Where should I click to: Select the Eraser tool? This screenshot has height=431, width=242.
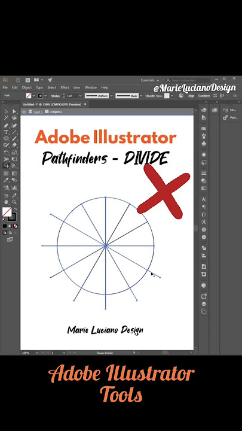click(14, 145)
